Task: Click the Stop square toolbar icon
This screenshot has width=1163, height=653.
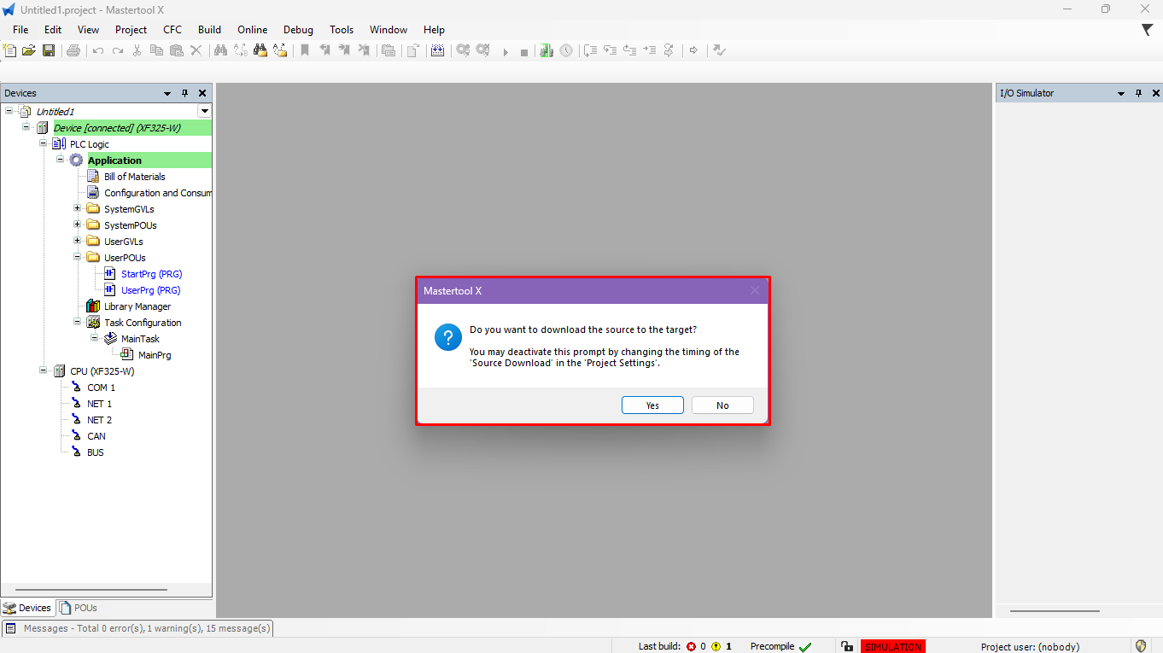Action: (524, 51)
